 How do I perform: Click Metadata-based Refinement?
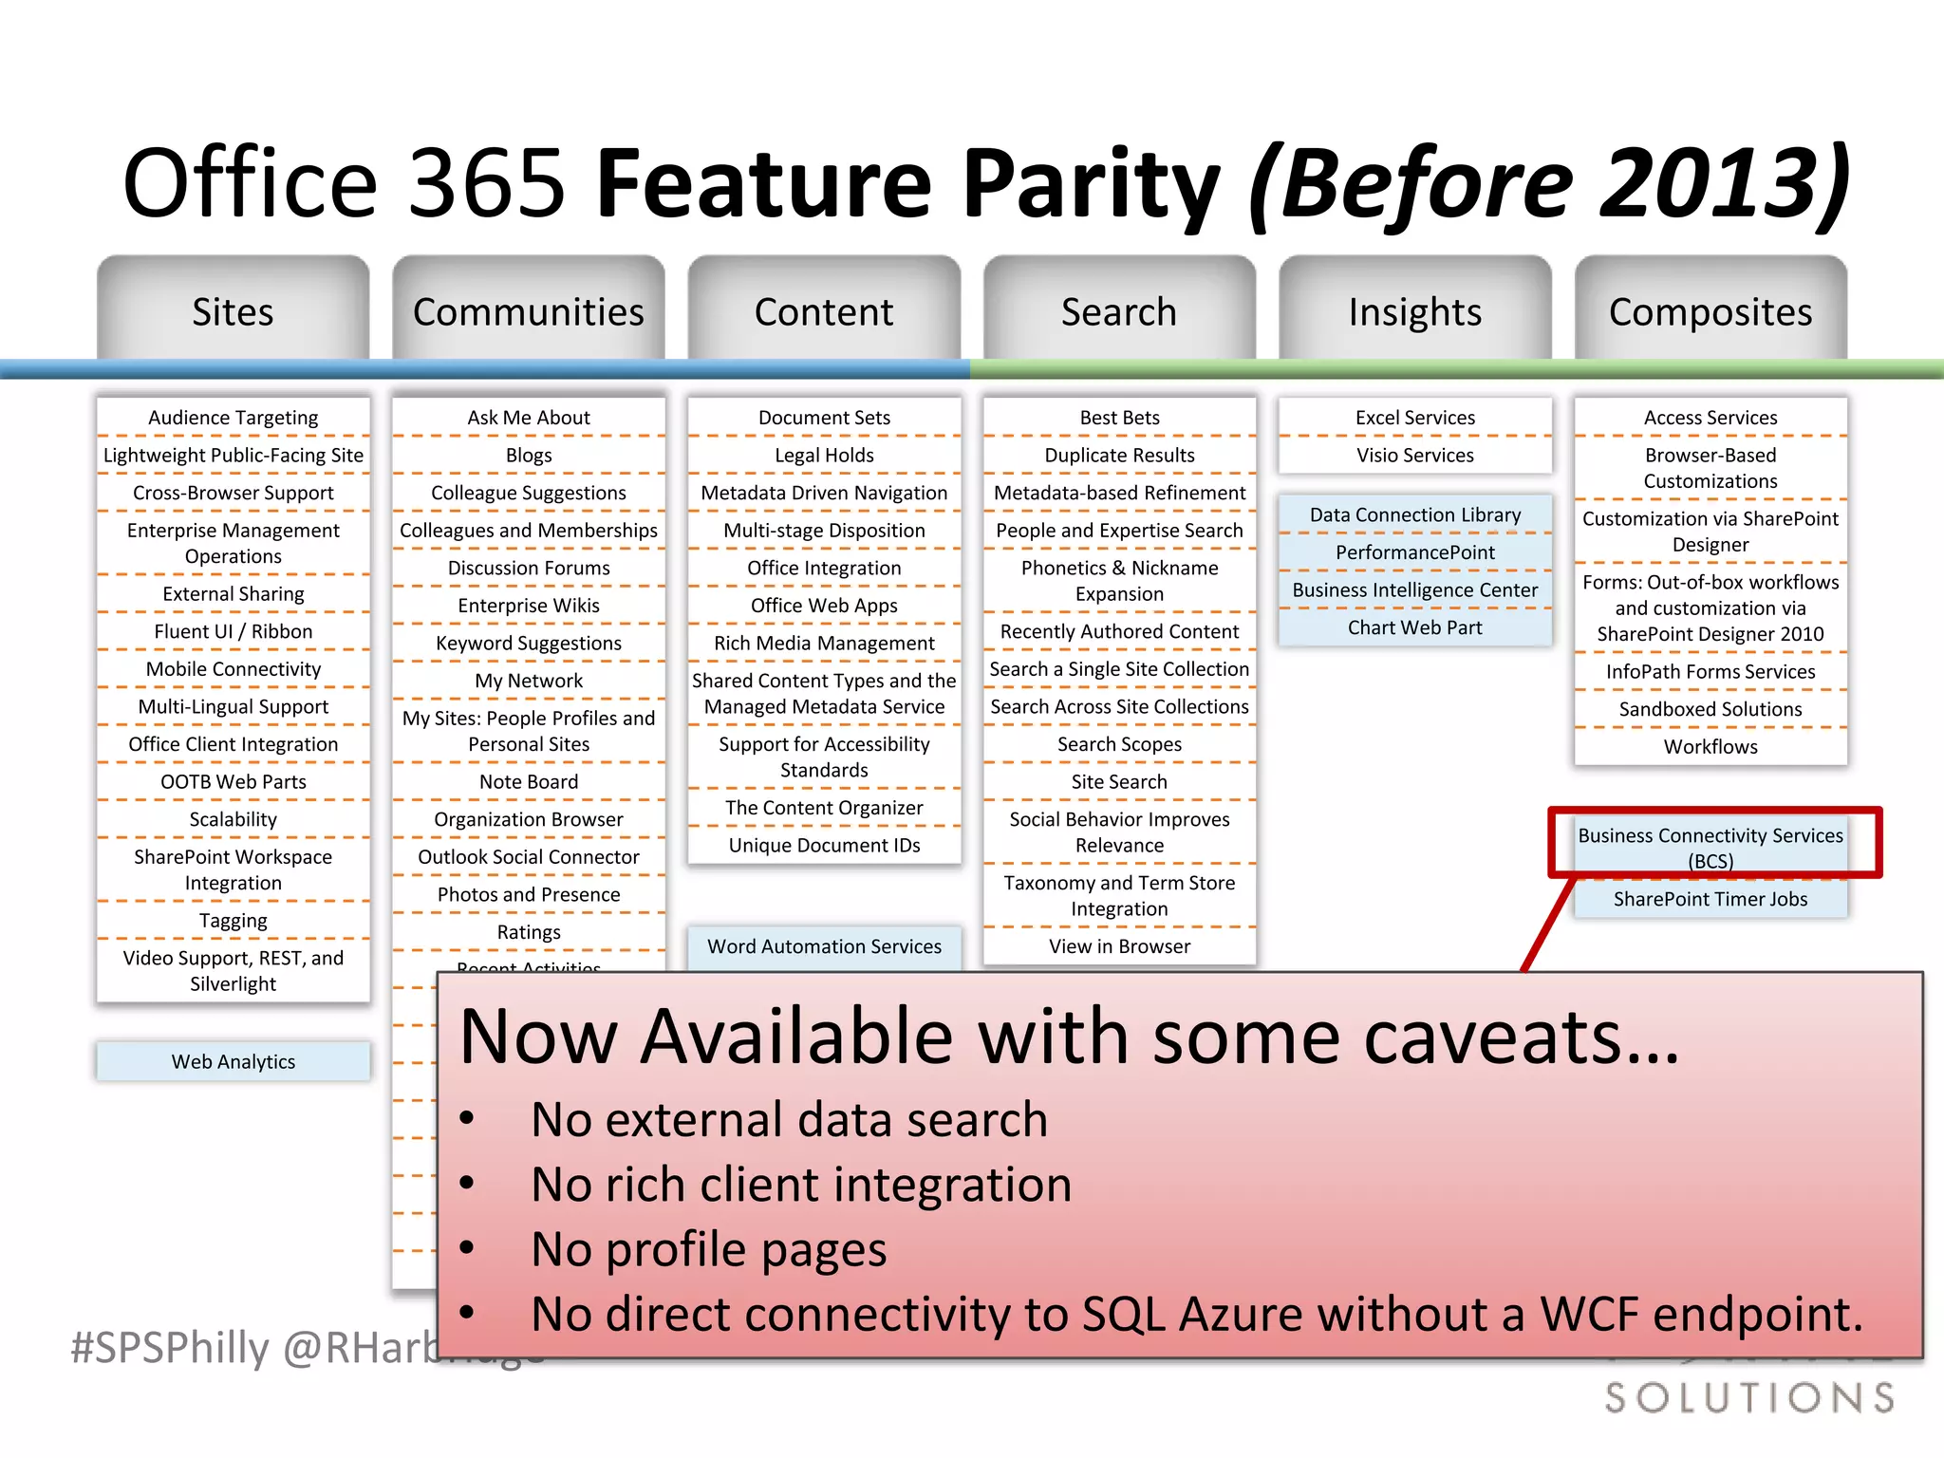coord(1119,493)
